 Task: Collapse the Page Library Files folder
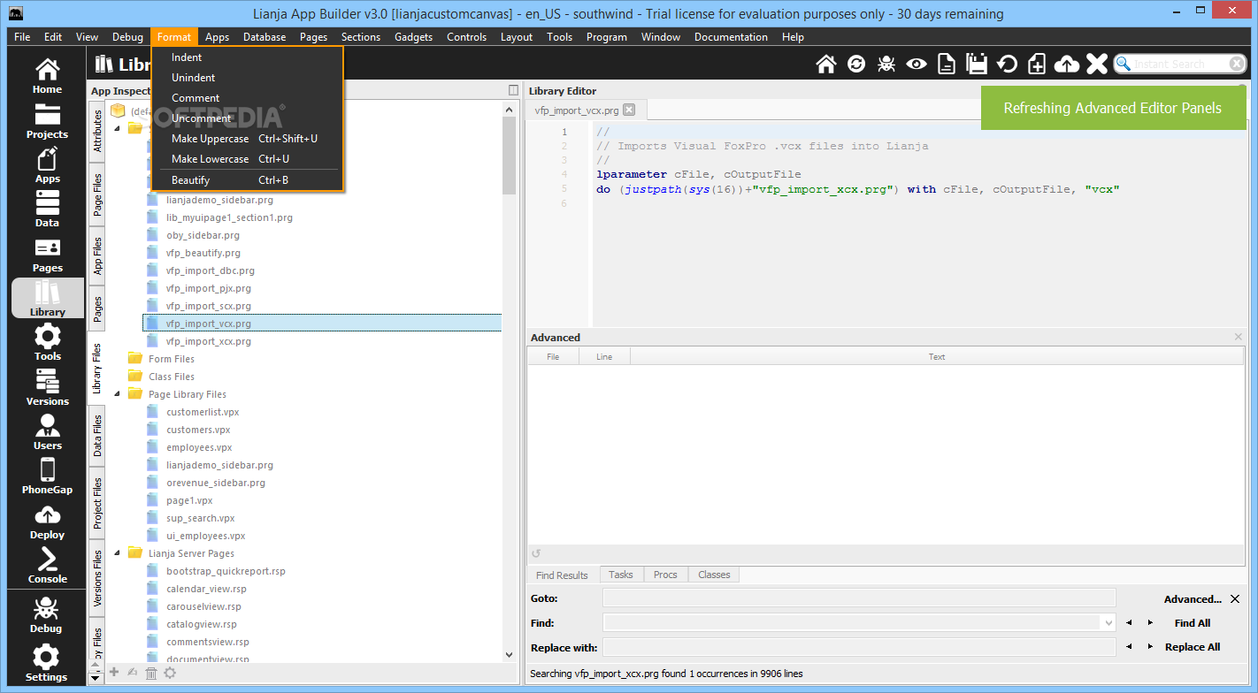point(119,394)
